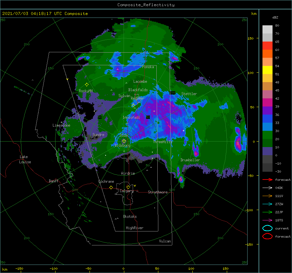Click the purple swatch in dBZ legend
Viewport: 292px width, 273px height.
point(267,111)
